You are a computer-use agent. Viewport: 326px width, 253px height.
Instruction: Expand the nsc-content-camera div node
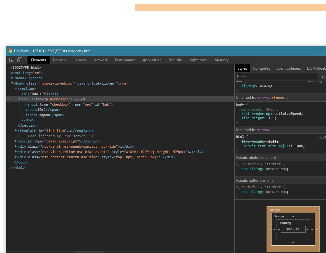coord(16,157)
